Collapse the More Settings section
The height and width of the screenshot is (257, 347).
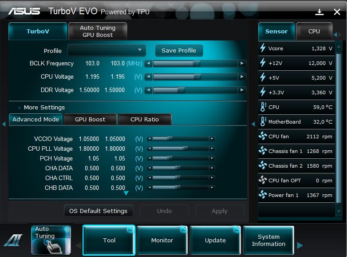(20, 108)
